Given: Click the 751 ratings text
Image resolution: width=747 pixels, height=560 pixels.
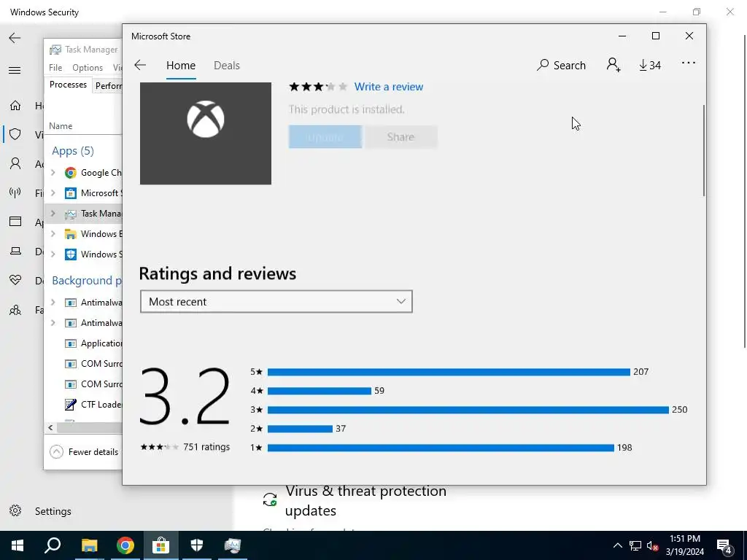Looking at the screenshot, I should click(x=206, y=447).
